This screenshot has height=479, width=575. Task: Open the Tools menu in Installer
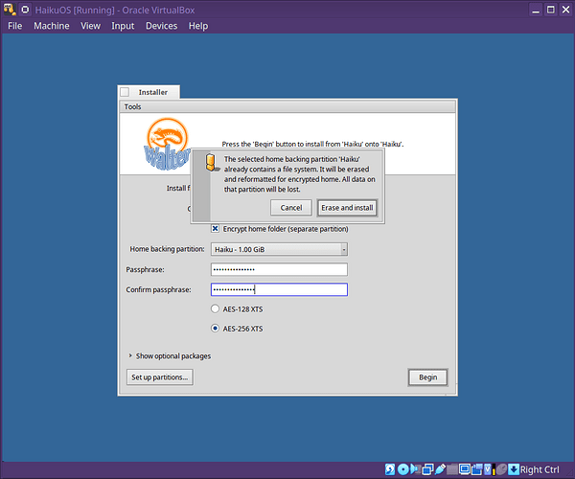coord(132,106)
